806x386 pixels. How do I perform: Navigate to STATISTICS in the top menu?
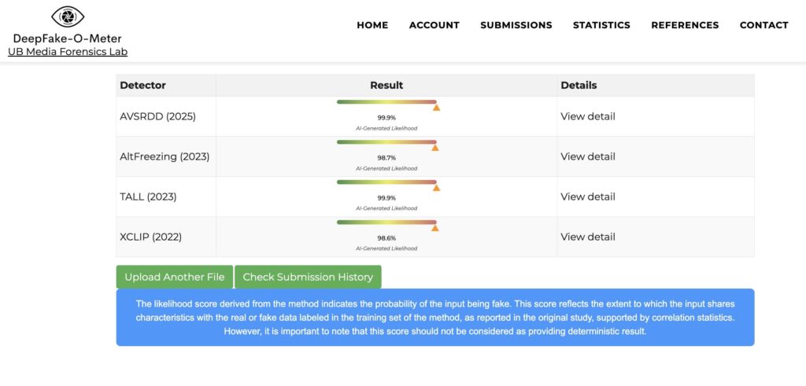[601, 25]
